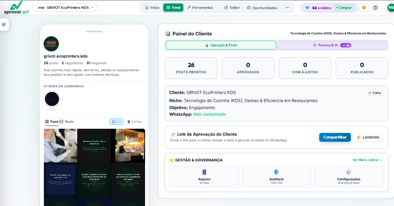The height and width of the screenshot is (206, 394).
Task: Click the '5 seguidores' count
Action: (x=72, y=63)
